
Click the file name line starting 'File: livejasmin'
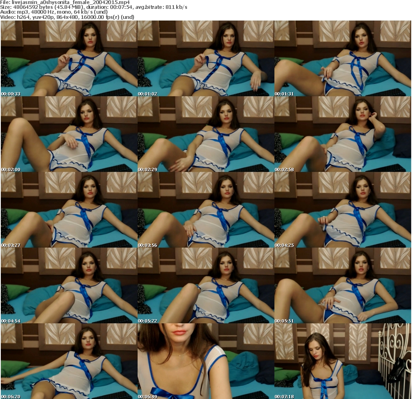point(65,2)
